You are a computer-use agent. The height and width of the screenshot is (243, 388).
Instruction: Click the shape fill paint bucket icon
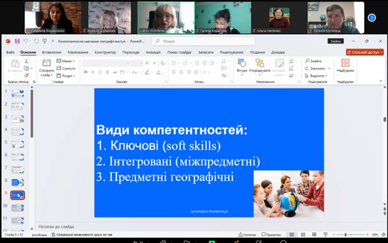coord(292,61)
